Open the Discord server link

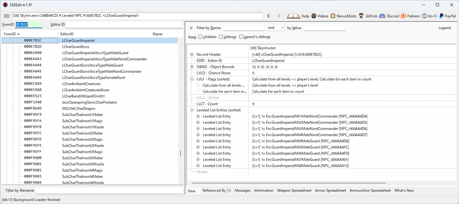pyautogui.click(x=388, y=16)
